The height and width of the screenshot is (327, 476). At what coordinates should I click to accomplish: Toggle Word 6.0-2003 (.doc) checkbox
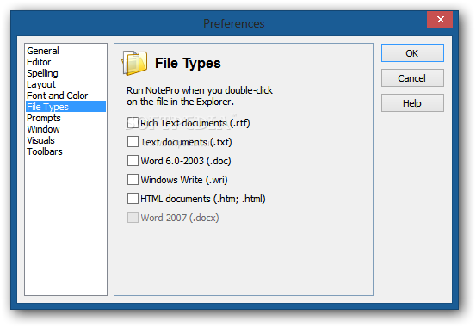(x=133, y=161)
